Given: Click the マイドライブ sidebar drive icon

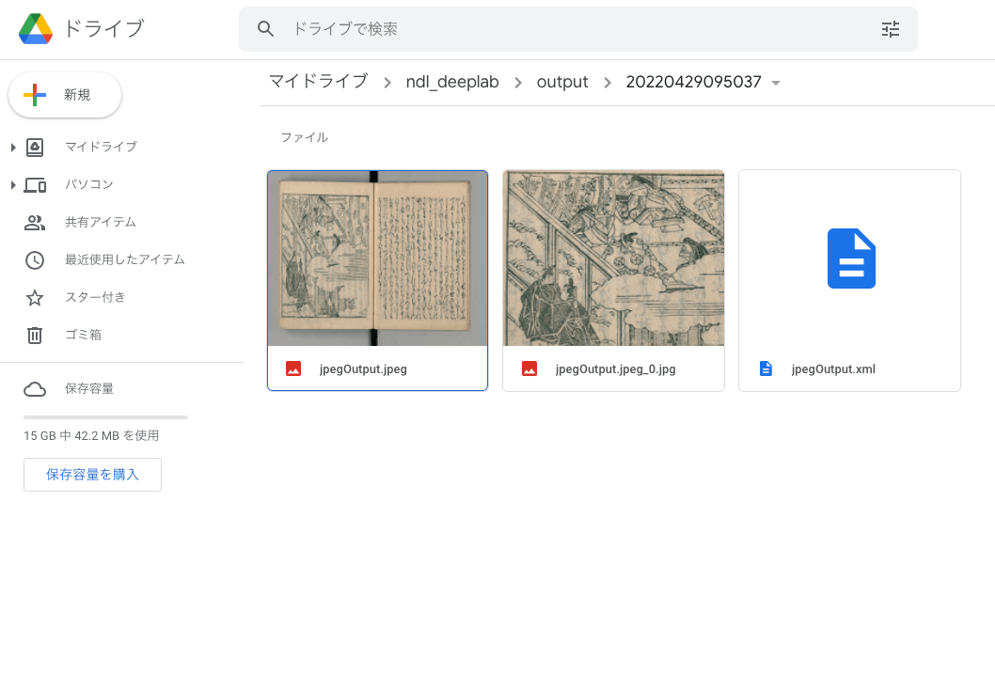Looking at the screenshot, I should 35,148.
